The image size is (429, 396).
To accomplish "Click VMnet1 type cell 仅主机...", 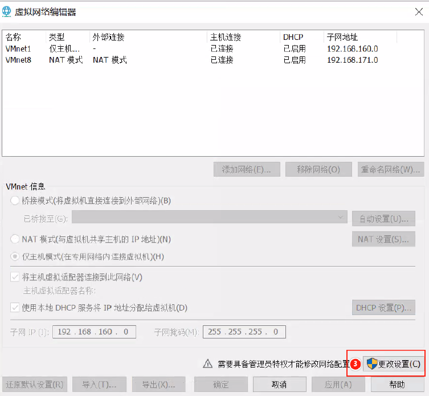I will pos(64,48).
